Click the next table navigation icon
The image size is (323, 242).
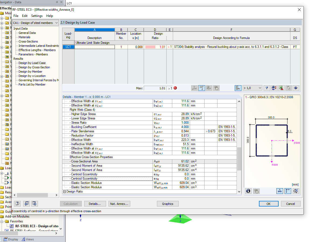tap(34, 204)
